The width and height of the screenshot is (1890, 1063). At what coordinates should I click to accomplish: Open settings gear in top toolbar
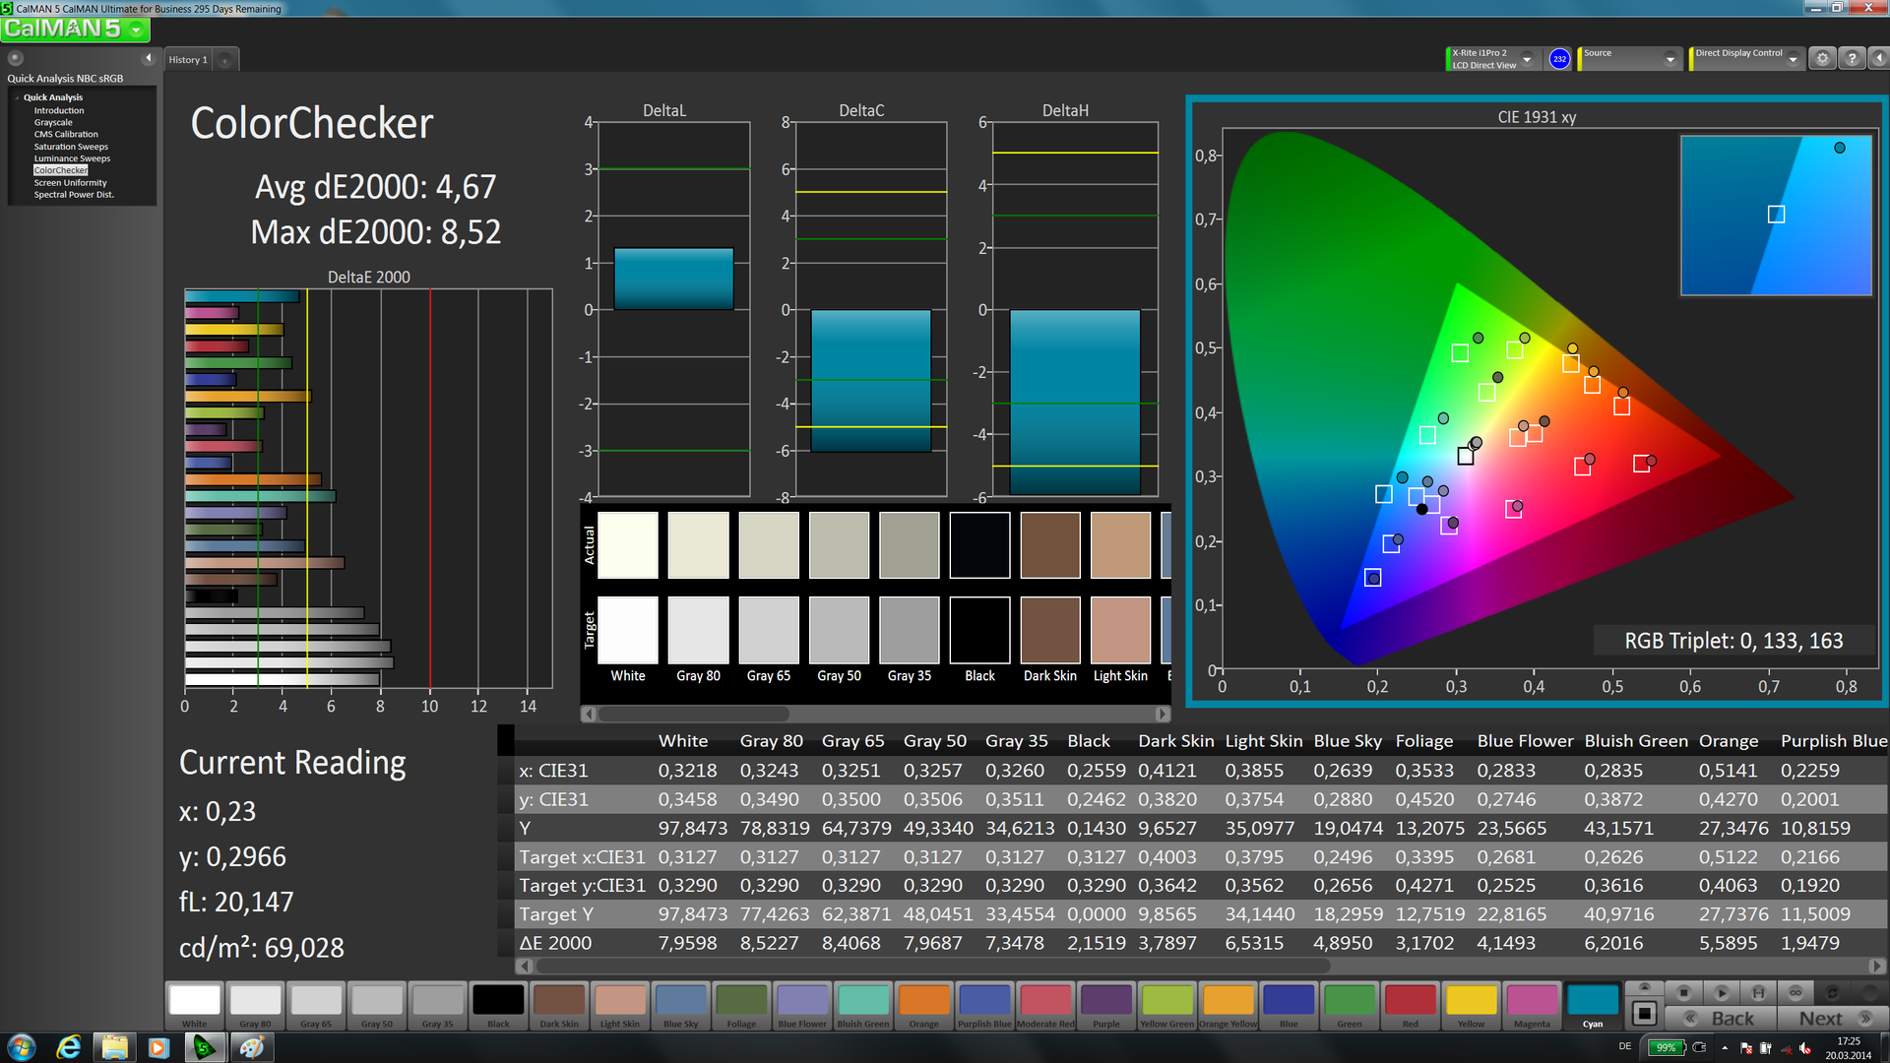click(1822, 59)
